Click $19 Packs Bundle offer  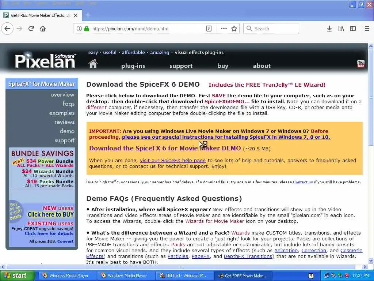pos(50,181)
